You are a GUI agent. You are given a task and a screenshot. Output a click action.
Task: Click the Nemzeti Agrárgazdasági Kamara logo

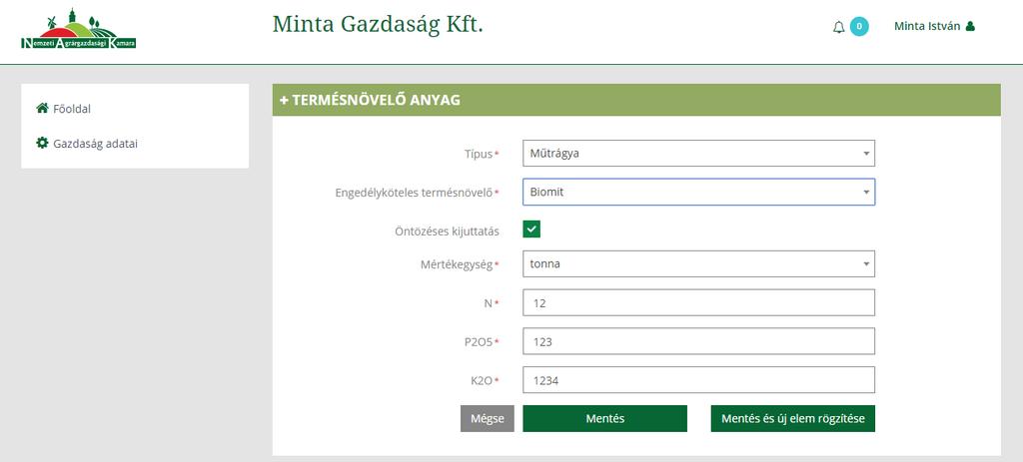[x=78, y=29]
